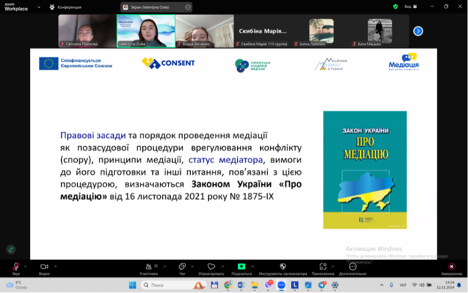The height and width of the screenshot is (293, 468).
Task: Open the Участники participants panel
Action: (x=148, y=267)
